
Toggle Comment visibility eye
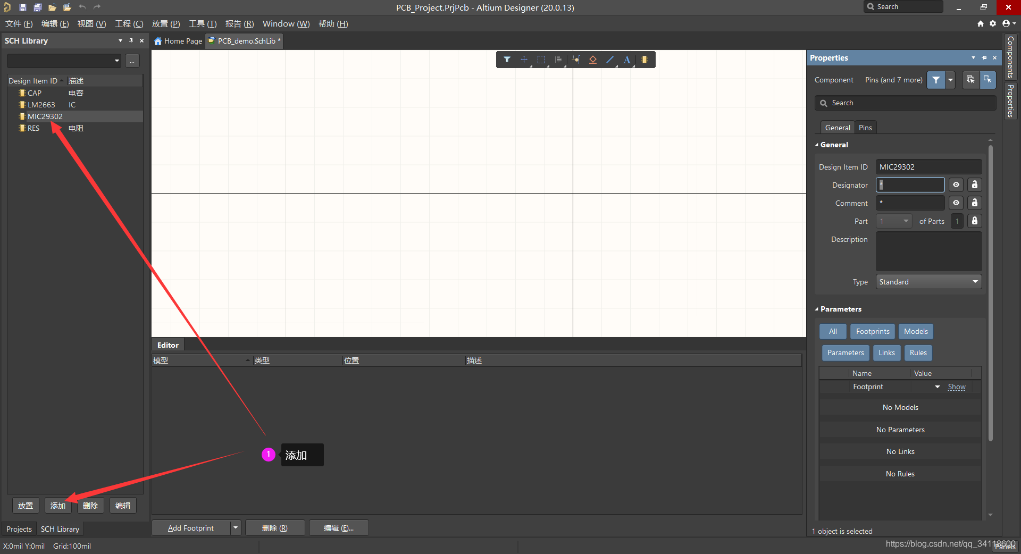click(956, 203)
